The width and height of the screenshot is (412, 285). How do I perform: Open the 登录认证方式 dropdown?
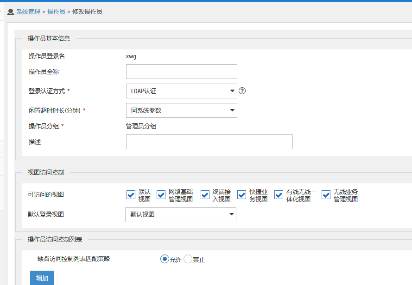181,91
